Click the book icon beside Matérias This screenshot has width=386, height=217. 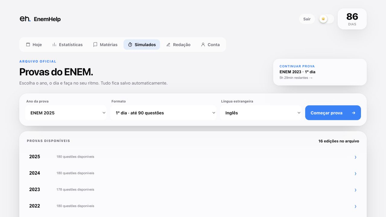pos(95,45)
